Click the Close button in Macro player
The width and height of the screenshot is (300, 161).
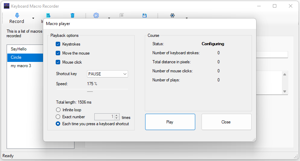tap(226, 122)
